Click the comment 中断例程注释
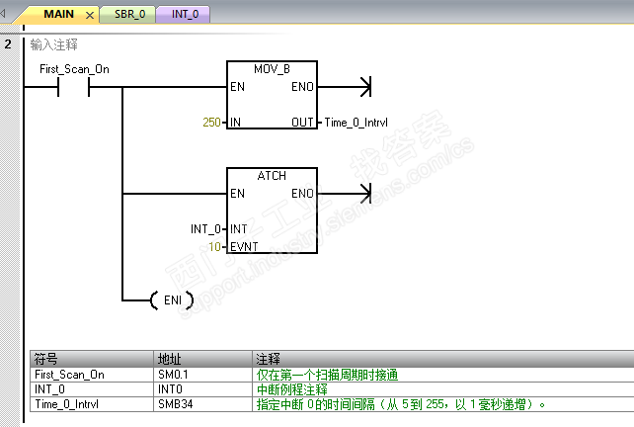 292,389
